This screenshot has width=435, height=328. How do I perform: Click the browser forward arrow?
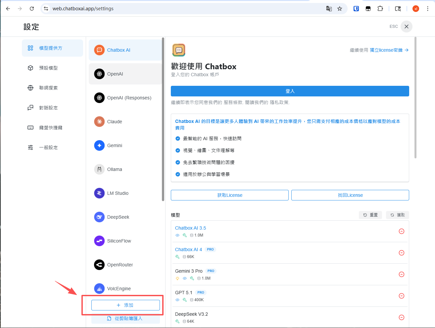[x=20, y=9]
